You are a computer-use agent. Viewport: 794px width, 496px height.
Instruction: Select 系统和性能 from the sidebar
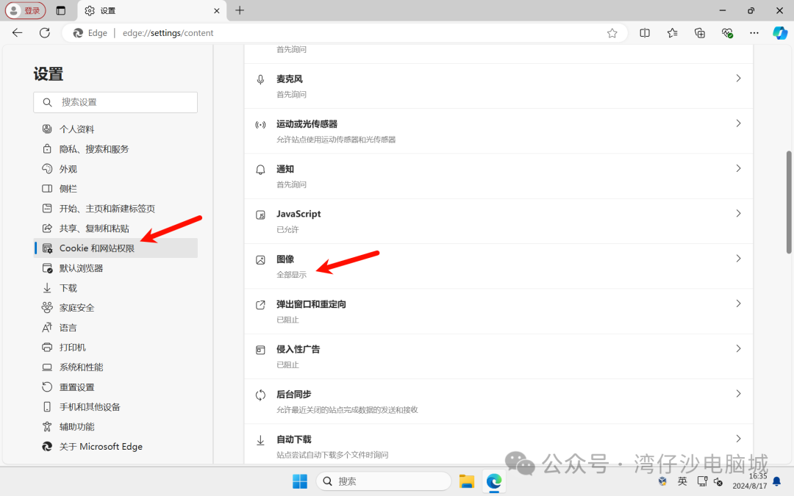coord(81,367)
